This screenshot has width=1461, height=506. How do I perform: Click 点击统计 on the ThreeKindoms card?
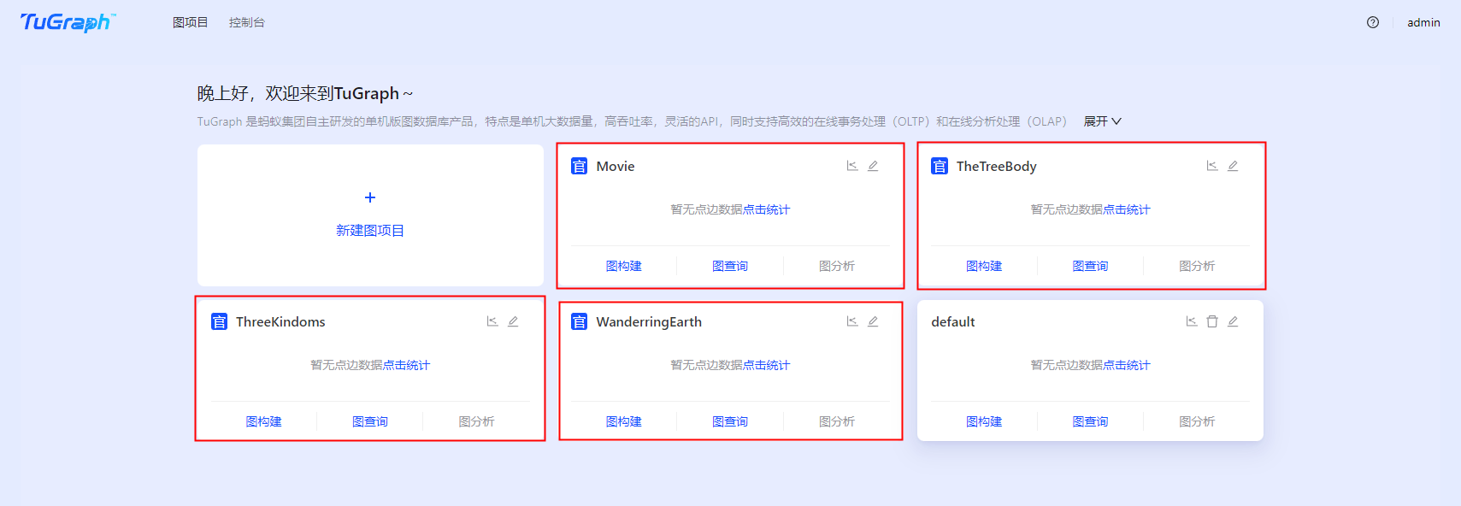(x=406, y=365)
